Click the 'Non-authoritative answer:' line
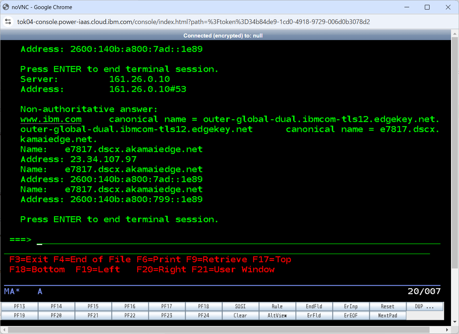Viewport: 459px width, 334px height. (89, 109)
